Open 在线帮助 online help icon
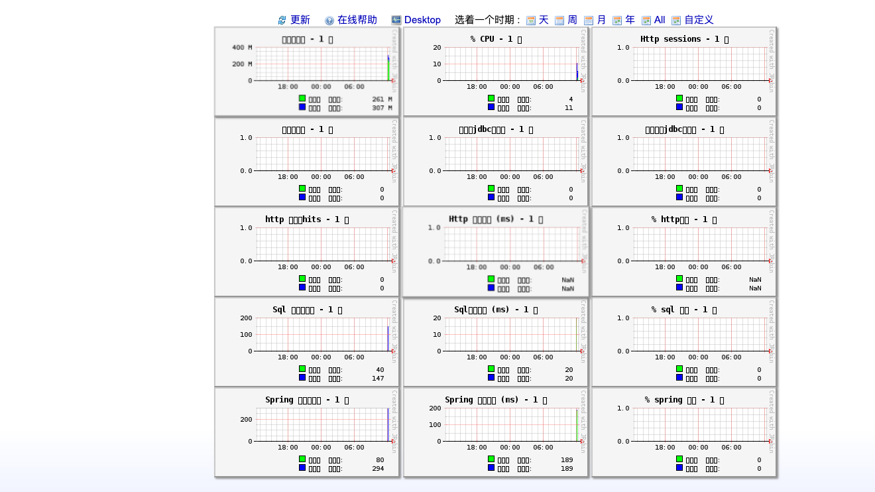 329,21
